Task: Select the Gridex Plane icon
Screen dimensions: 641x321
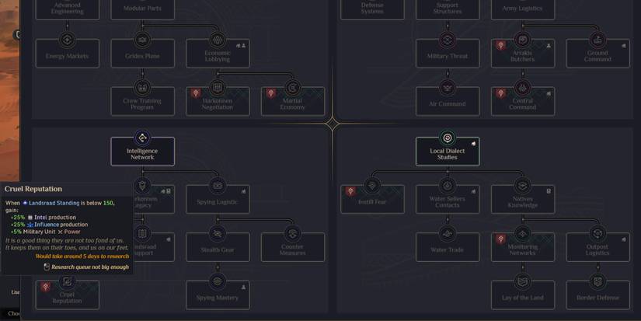Action: (x=142, y=40)
